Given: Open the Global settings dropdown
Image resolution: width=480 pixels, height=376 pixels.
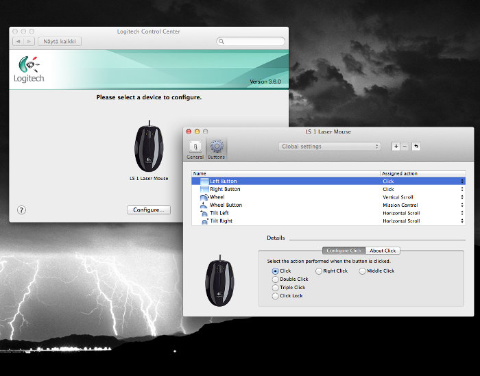Looking at the screenshot, I should pos(329,147).
